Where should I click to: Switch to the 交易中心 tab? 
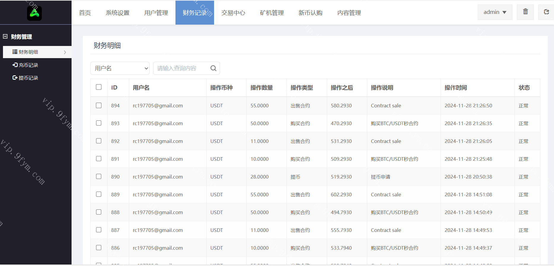(x=233, y=13)
